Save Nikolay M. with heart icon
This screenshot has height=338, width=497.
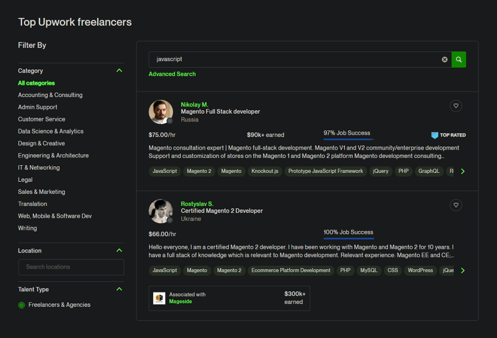456,106
